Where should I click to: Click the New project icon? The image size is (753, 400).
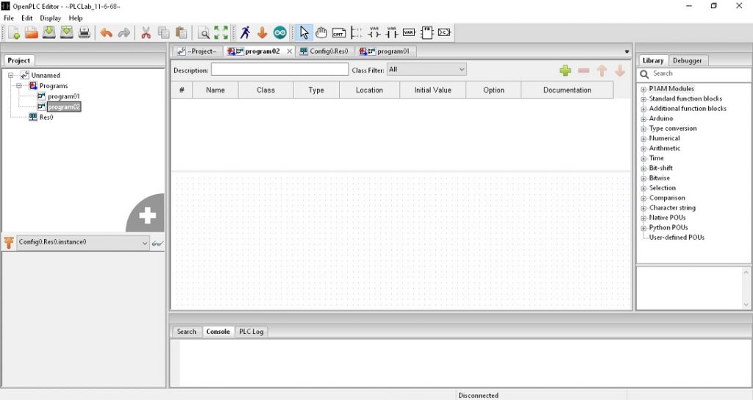pyautogui.click(x=13, y=32)
